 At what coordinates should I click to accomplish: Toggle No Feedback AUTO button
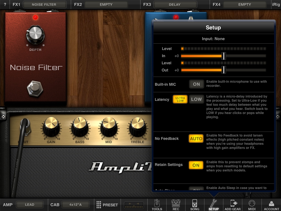coord(196,138)
